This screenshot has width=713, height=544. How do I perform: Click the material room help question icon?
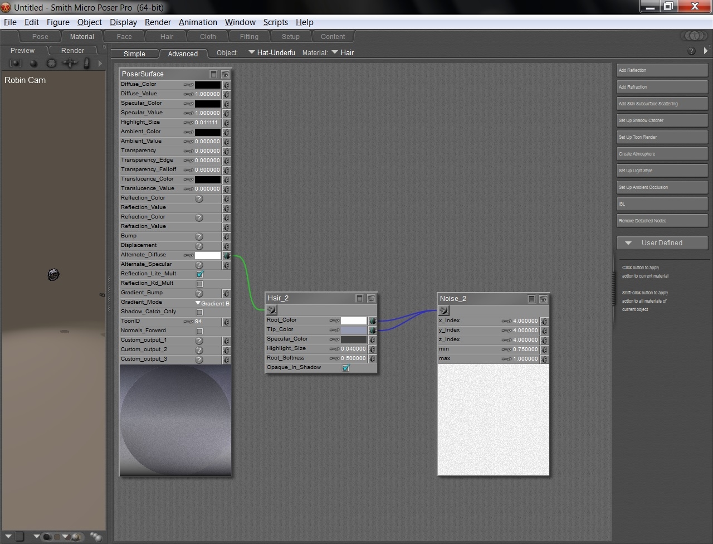(691, 51)
